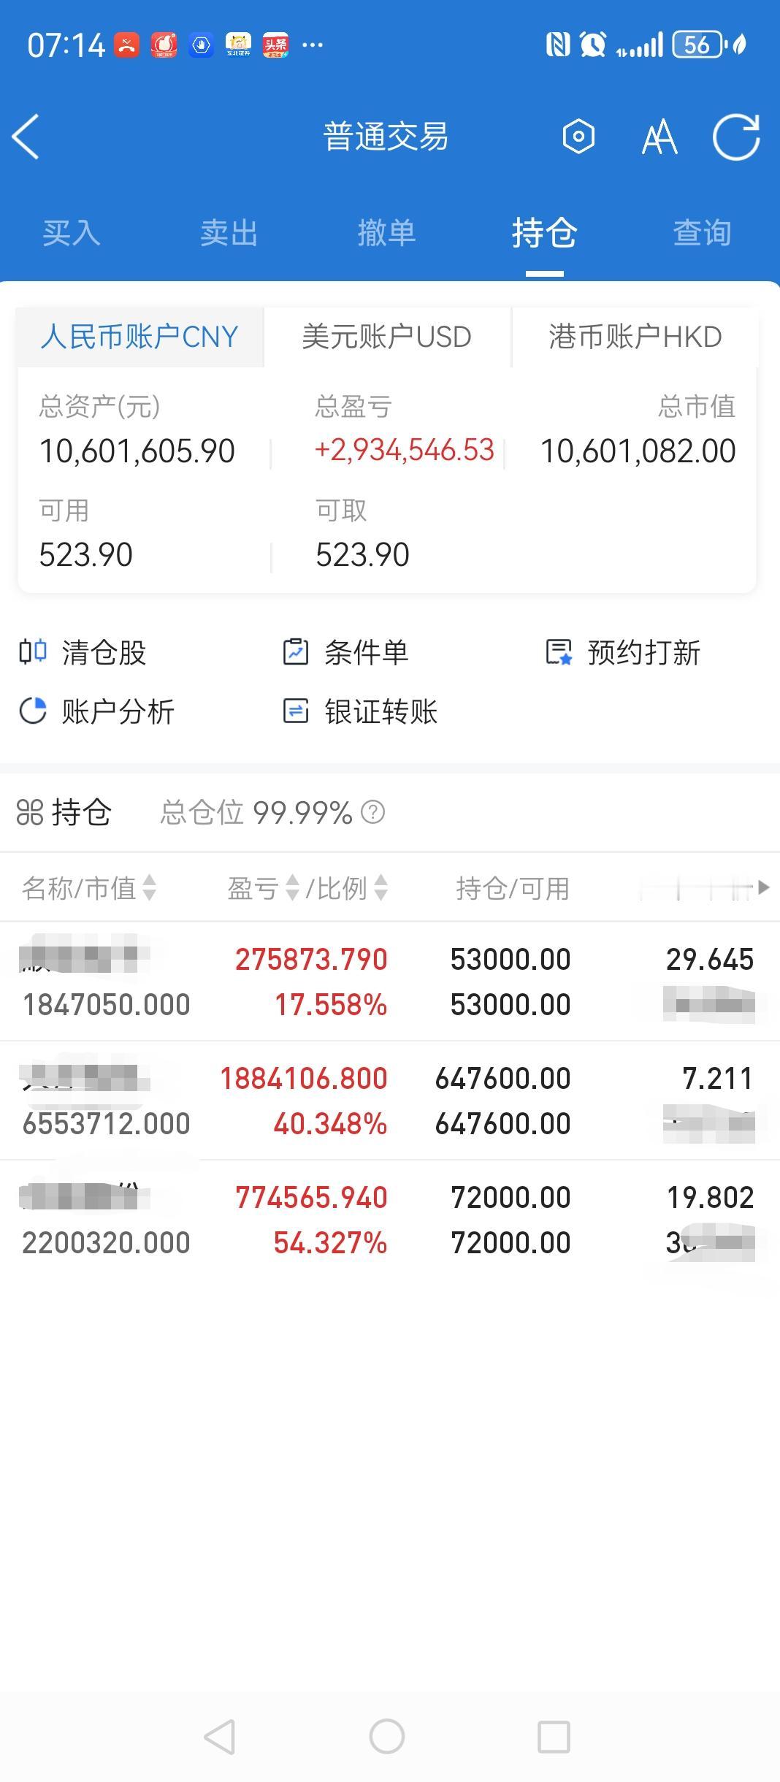Tap right arrow to show more columns
The image size is (780, 1782).
(x=763, y=887)
